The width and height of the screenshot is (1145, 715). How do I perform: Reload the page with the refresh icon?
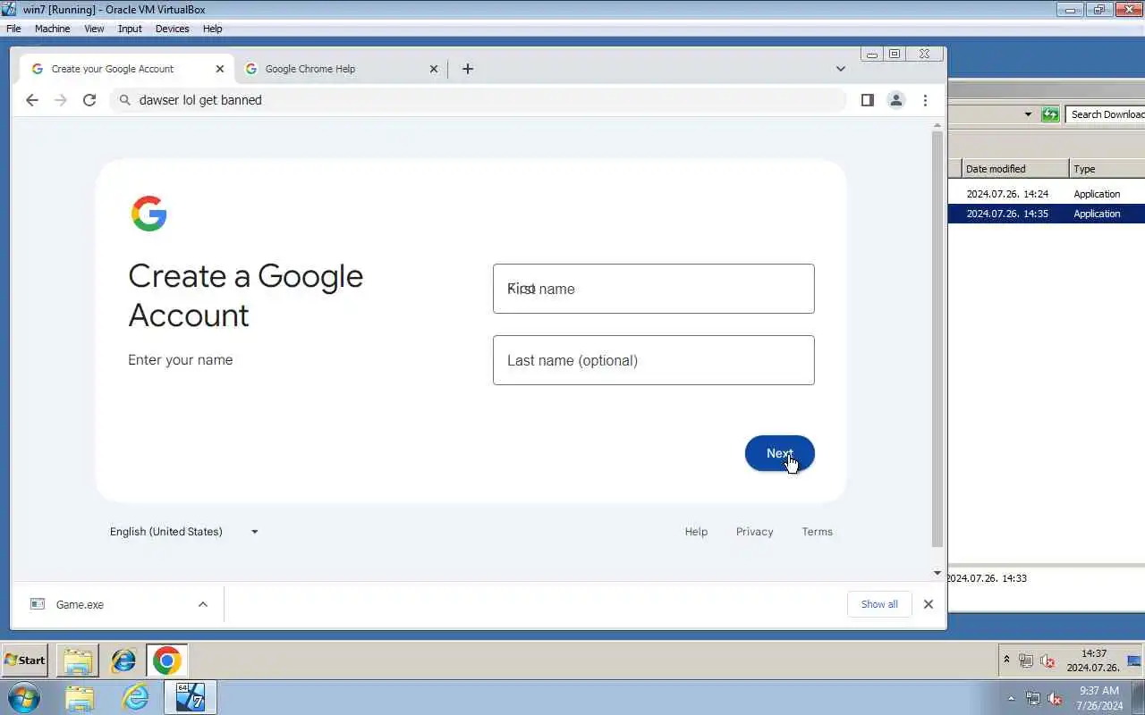89,100
